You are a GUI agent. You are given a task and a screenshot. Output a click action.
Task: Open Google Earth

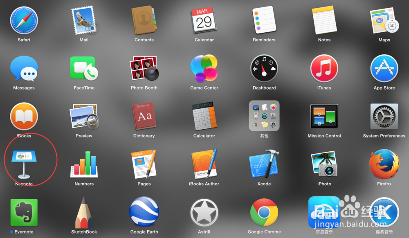point(144,212)
